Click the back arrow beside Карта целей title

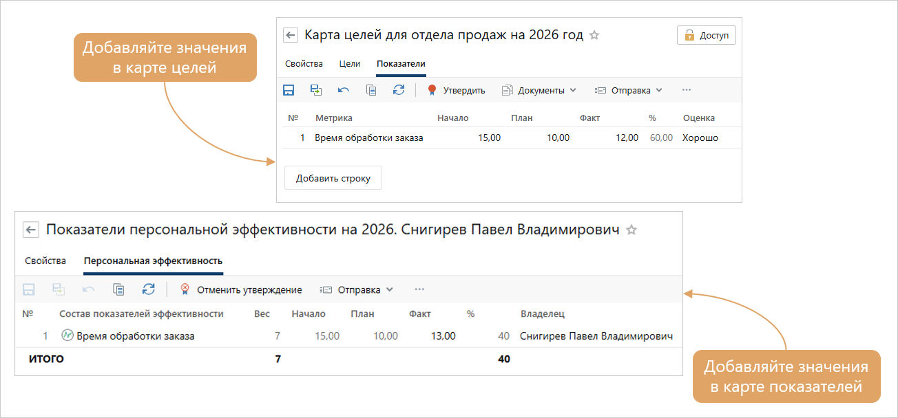291,36
